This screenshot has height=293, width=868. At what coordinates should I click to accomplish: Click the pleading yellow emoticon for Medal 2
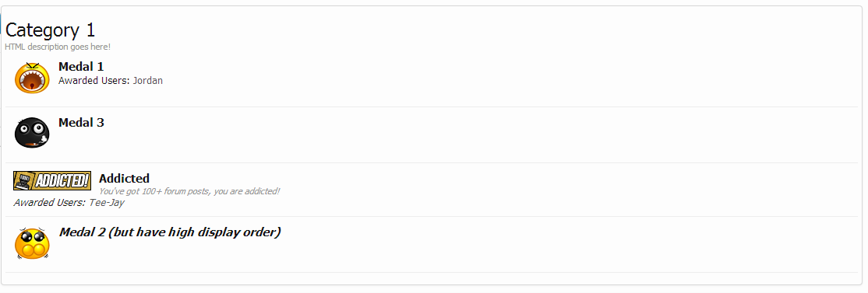[x=32, y=243]
